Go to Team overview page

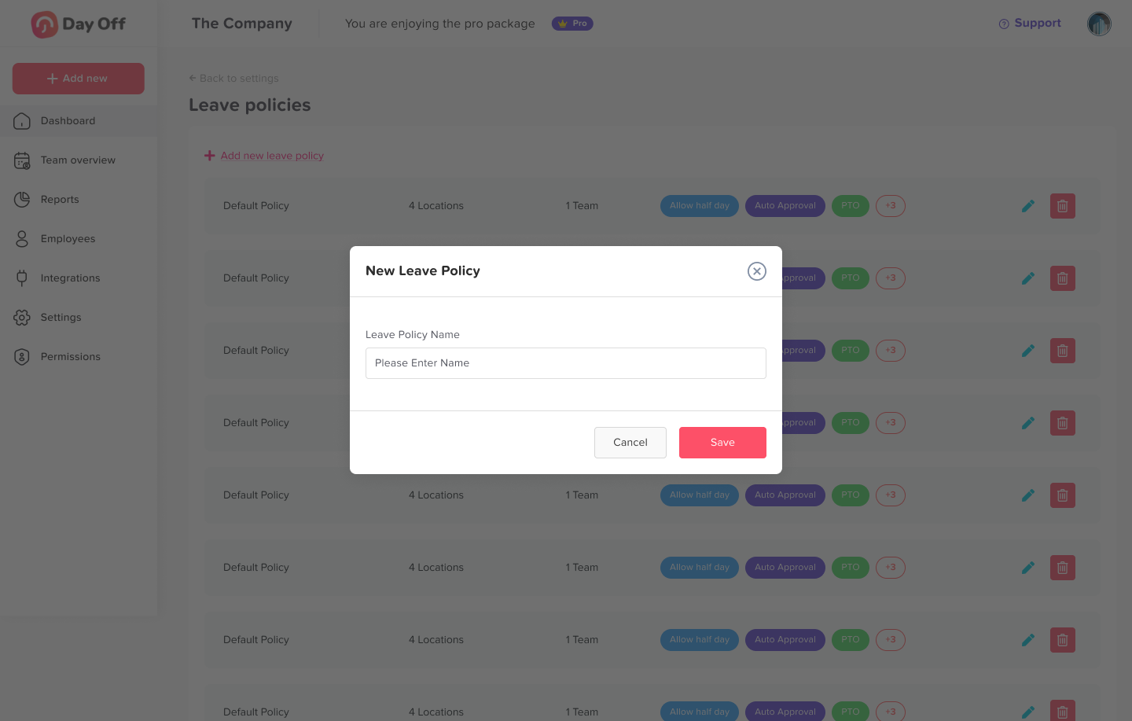pyautogui.click(x=77, y=160)
